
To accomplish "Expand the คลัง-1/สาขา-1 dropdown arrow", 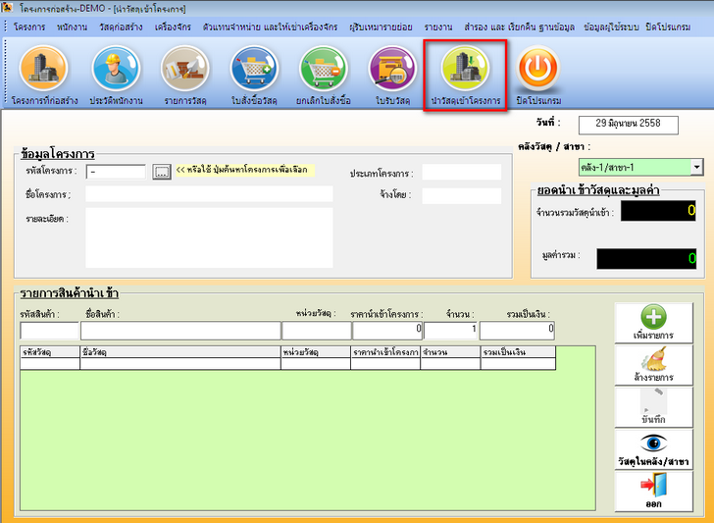I will click(x=696, y=167).
